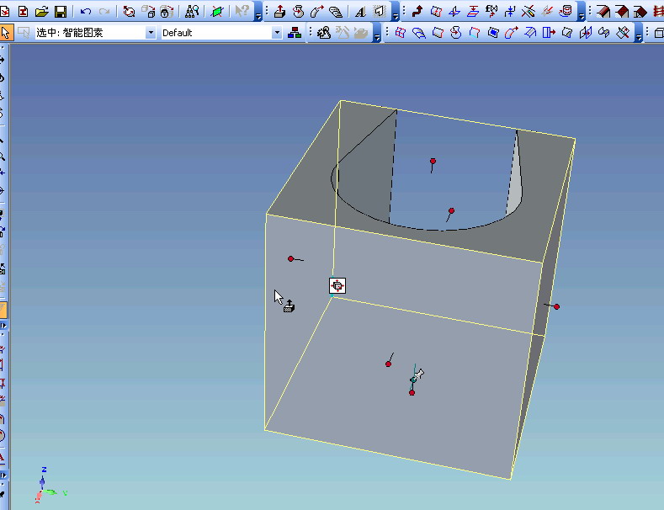Screen dimensions: 664x510
Task: Click the extend surface arrow icon
Action: point(549,33)
